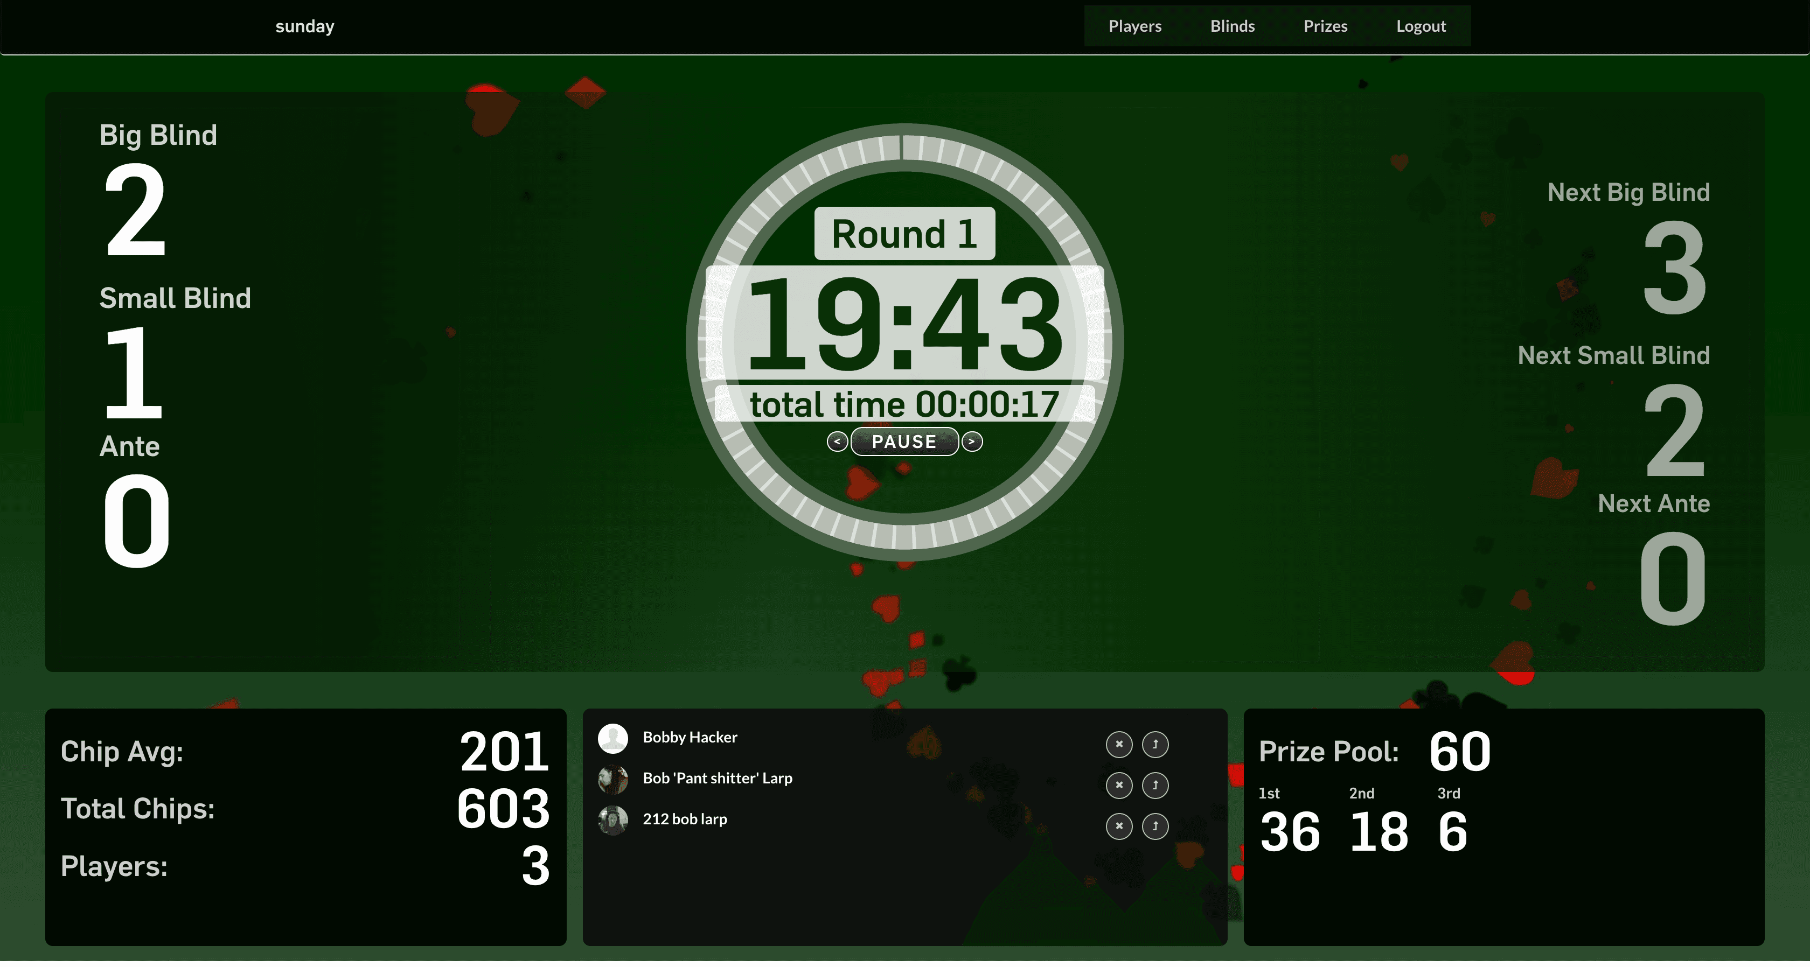Open the Prizes section
This screenshot has width=1810, height=967.
[x=1325, y=26]
